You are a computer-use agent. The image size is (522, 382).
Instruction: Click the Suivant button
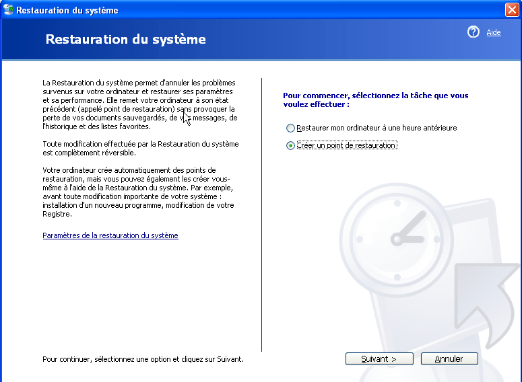click(x=379, y=359)
